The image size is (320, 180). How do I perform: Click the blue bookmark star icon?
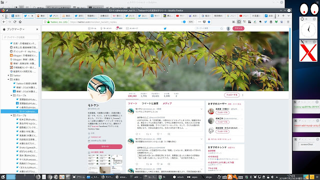(209, 22)
